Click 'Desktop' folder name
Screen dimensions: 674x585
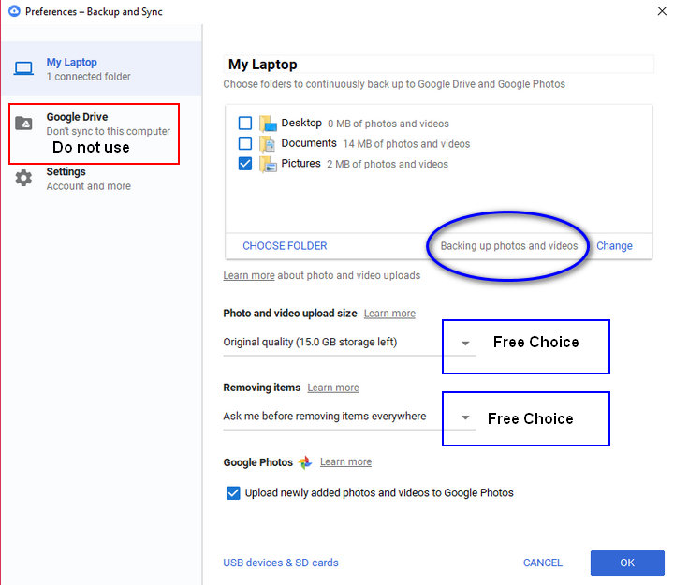point(301,123)
